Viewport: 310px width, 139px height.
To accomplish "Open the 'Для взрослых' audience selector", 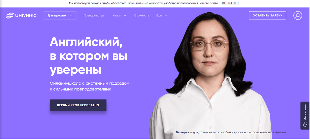I will click(60, 15).
